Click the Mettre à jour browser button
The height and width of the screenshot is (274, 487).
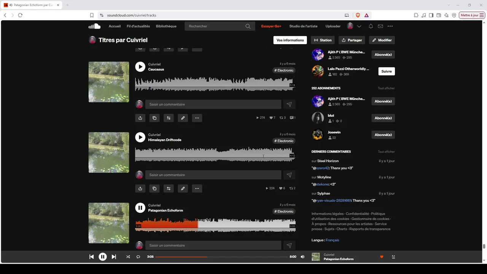point(472,15)
